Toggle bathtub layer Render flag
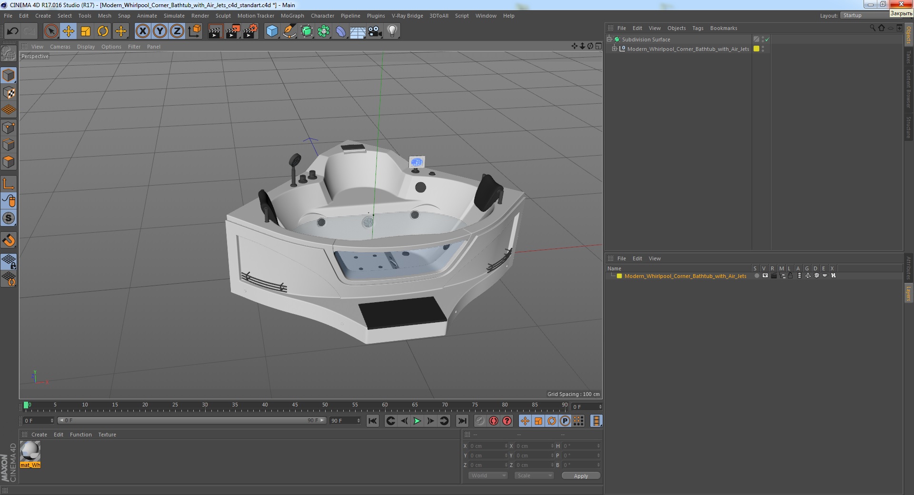 774,276
